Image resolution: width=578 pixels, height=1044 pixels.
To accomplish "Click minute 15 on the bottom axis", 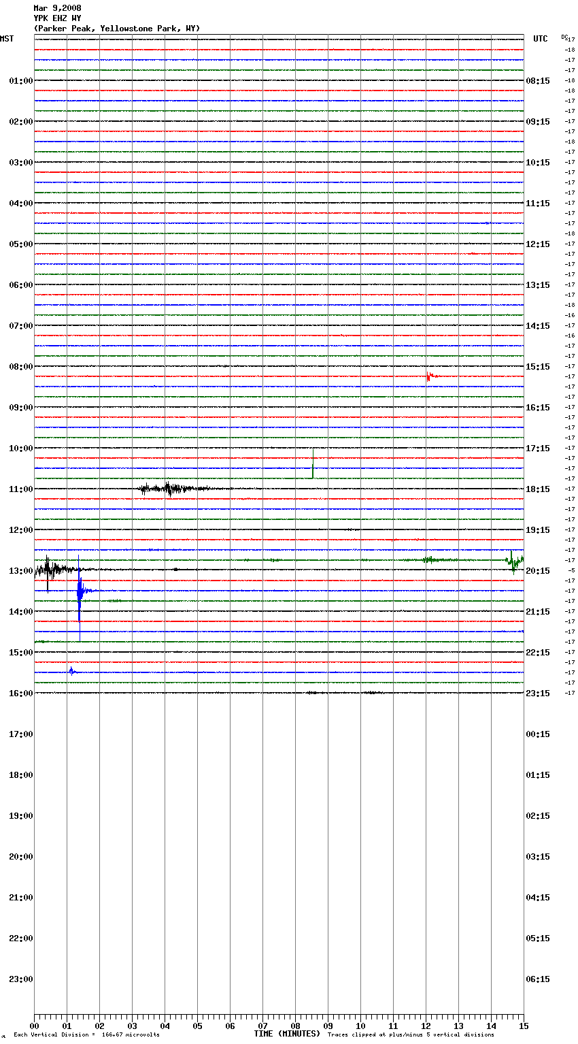I will pos(524,1026).
